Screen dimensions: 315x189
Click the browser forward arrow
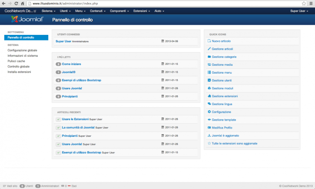coord(10,3)
